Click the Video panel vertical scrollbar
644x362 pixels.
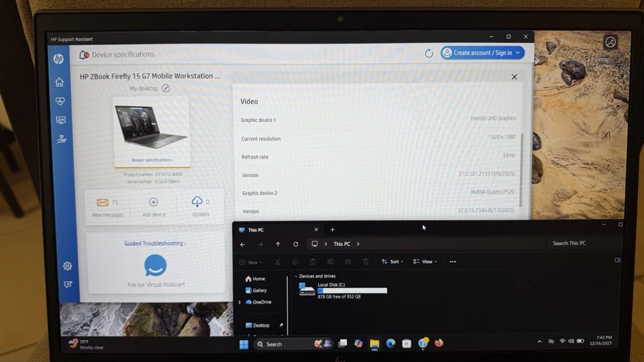521,170
